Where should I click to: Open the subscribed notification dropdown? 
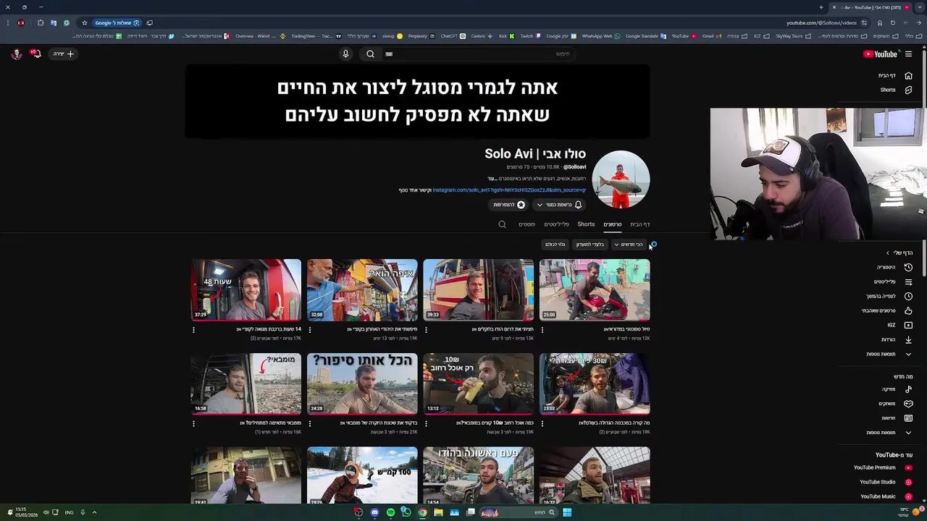point(559,205)
